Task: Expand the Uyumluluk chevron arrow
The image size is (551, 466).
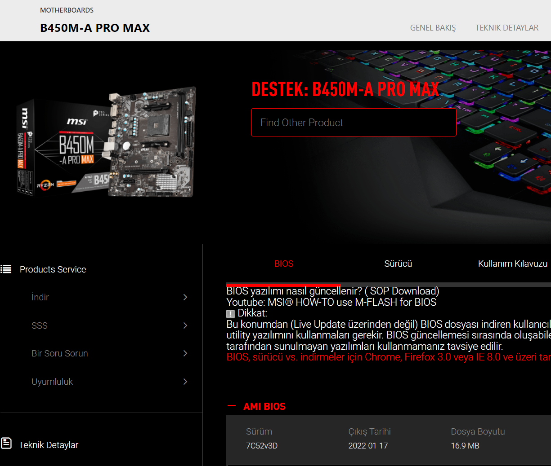Action: (185, 382)
